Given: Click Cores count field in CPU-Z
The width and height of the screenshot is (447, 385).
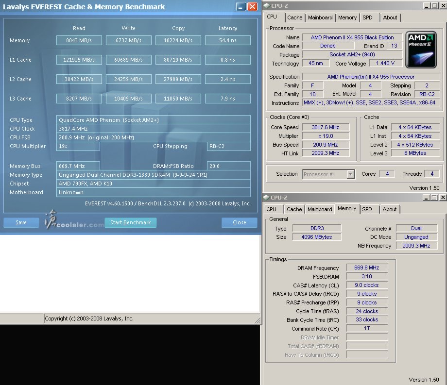Looking at the screenshot, I should click(x=387, y=174).
